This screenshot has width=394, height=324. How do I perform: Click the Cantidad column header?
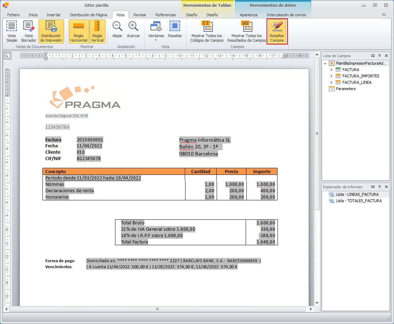200,171
